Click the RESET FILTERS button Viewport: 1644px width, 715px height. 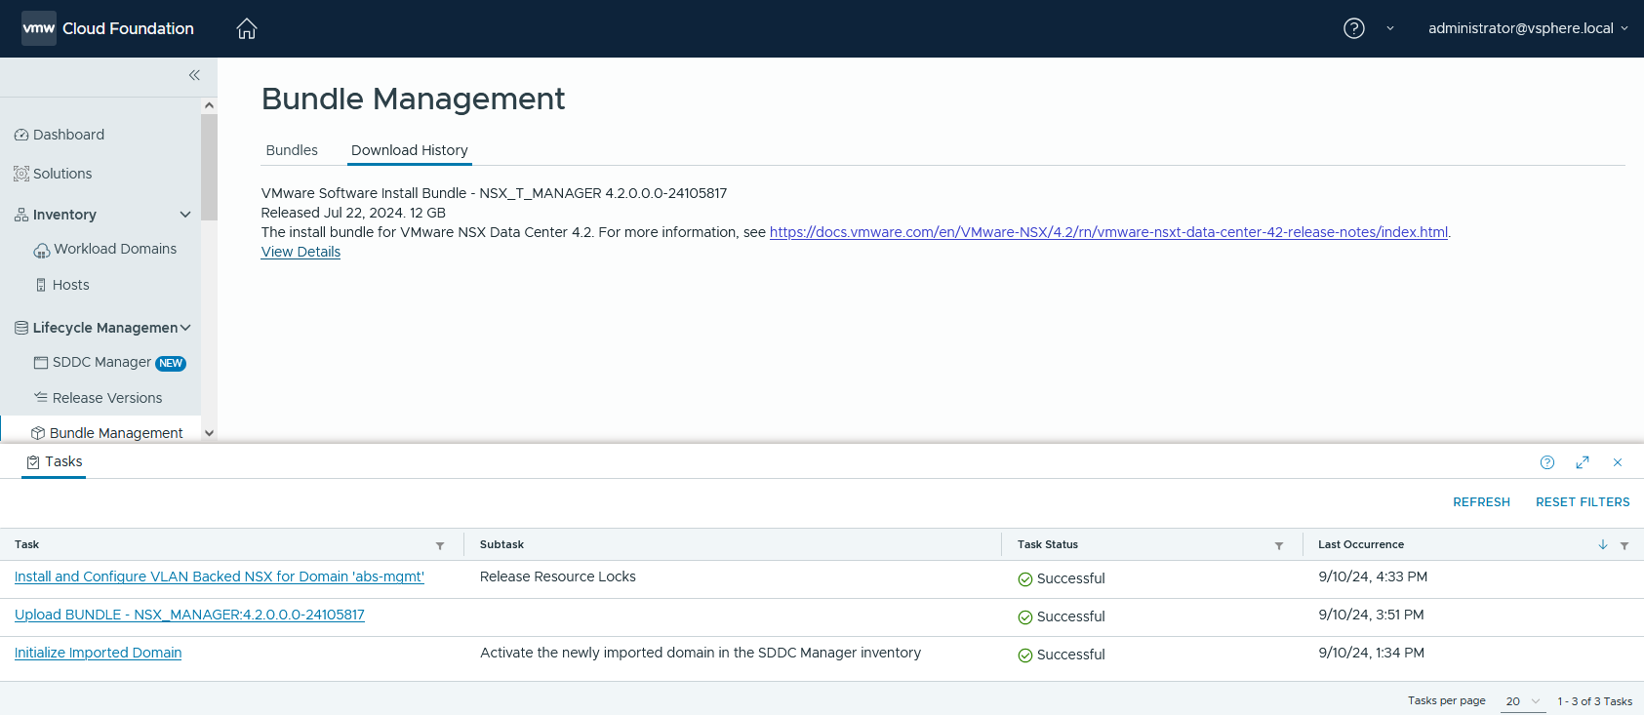(x=1583, y=502)
